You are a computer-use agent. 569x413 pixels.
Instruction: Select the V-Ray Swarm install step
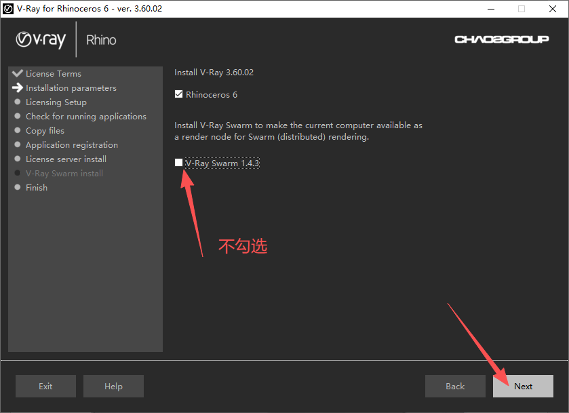(x=64, y=174)
